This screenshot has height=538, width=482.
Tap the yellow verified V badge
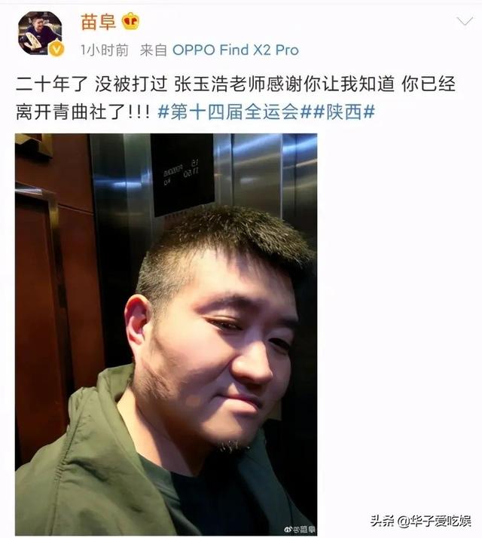pos(56,50)
